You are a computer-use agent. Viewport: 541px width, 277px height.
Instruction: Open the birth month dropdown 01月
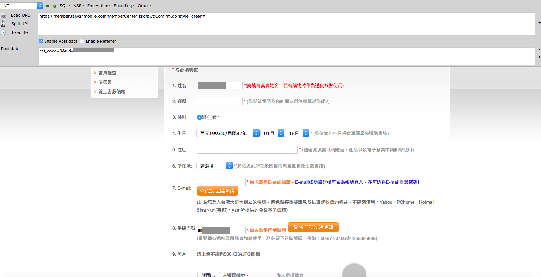coord(272,133)
